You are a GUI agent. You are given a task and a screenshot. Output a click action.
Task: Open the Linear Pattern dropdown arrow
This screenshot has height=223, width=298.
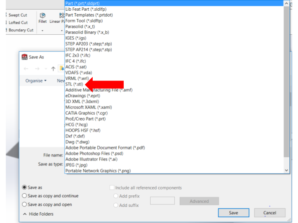pos(62,31)
